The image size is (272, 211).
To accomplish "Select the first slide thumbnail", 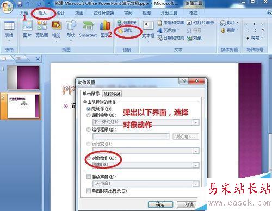I will click(23, 78).
